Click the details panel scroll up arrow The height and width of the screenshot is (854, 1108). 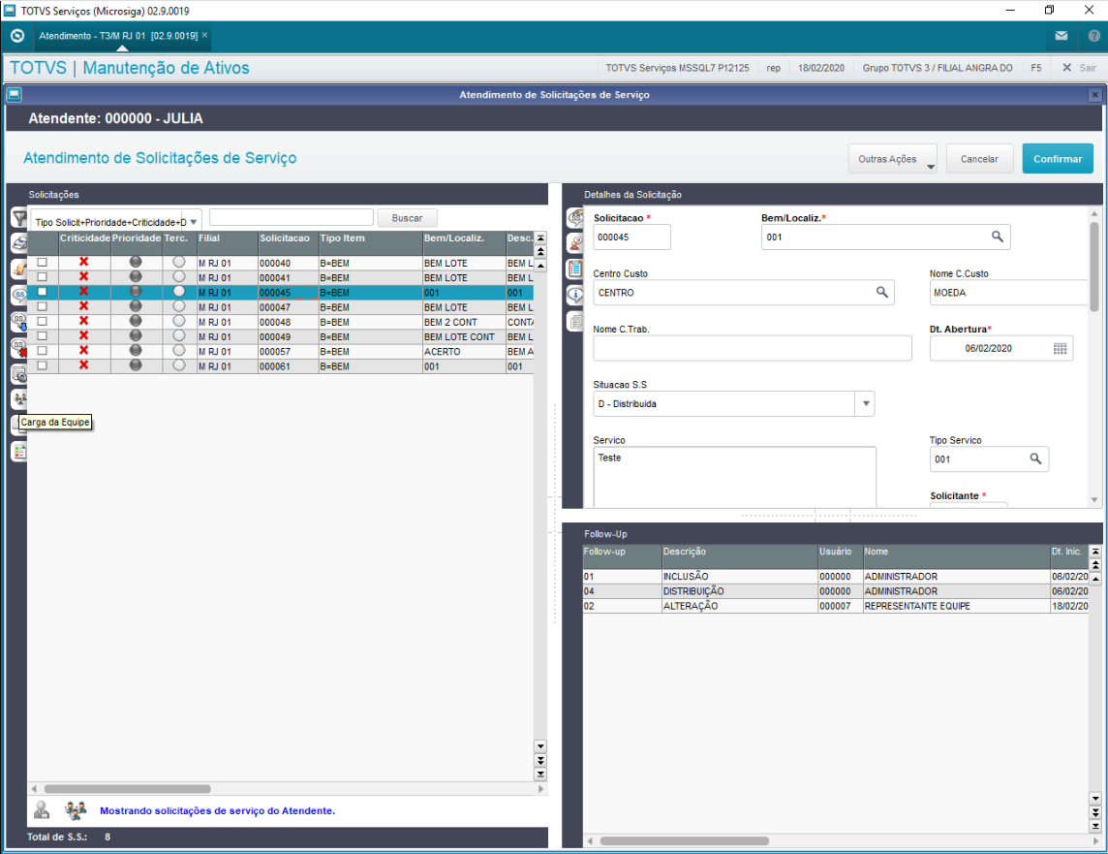point(1094,213)
